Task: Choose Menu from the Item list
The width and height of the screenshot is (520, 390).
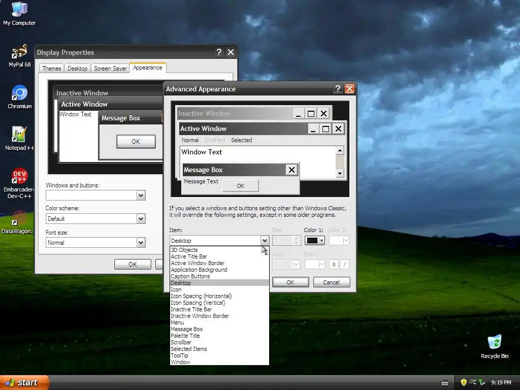Action: [x=219, y=322]
